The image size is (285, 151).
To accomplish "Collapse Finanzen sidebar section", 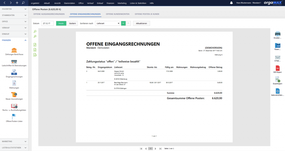I will click(14, 40).
